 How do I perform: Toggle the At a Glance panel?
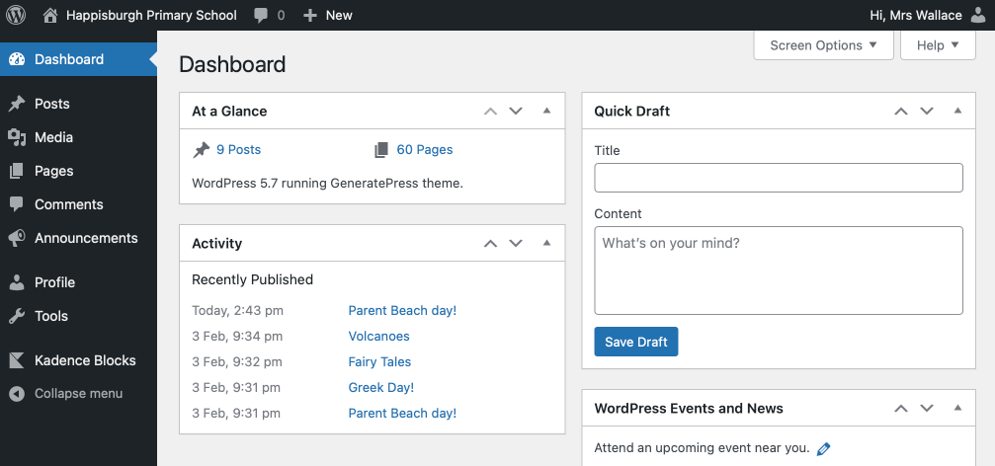point(546,111)
